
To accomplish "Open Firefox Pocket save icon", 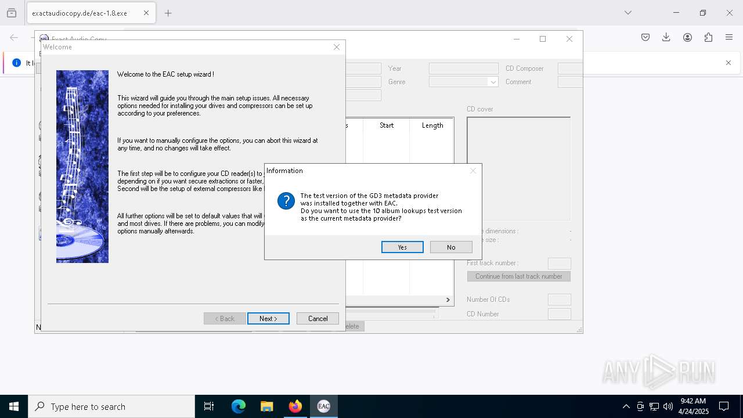I will pos(645,37).
